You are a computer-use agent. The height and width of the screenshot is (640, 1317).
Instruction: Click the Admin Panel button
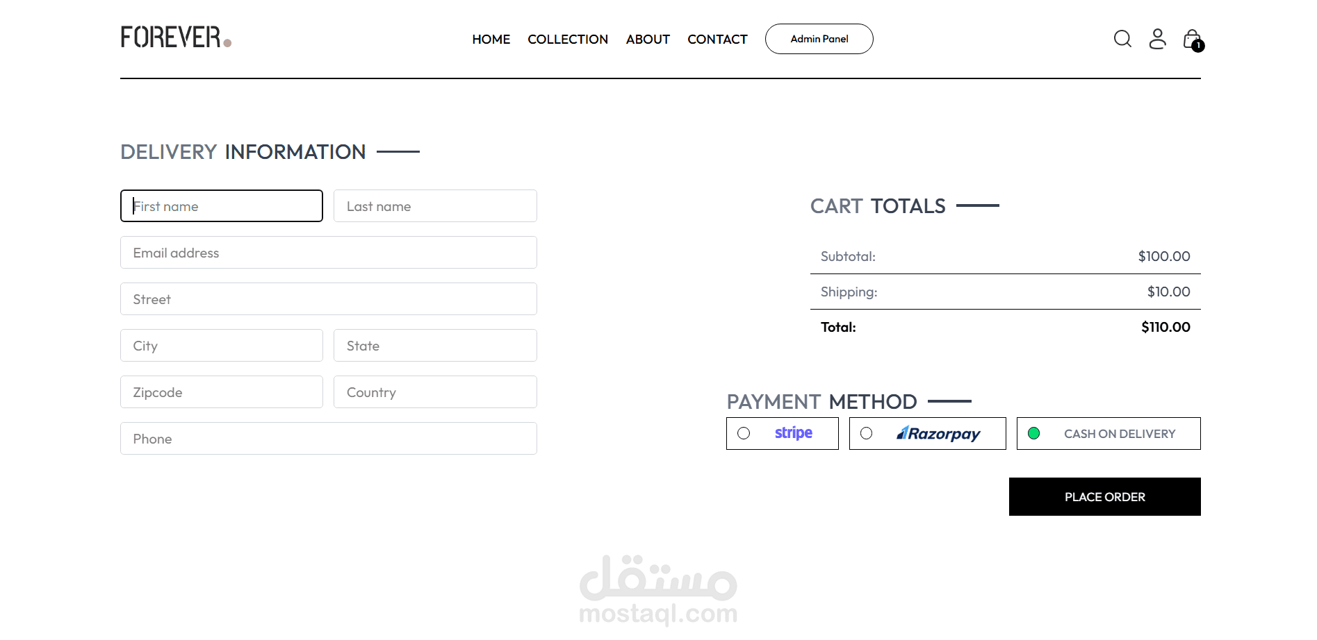(x=819, y=39)
